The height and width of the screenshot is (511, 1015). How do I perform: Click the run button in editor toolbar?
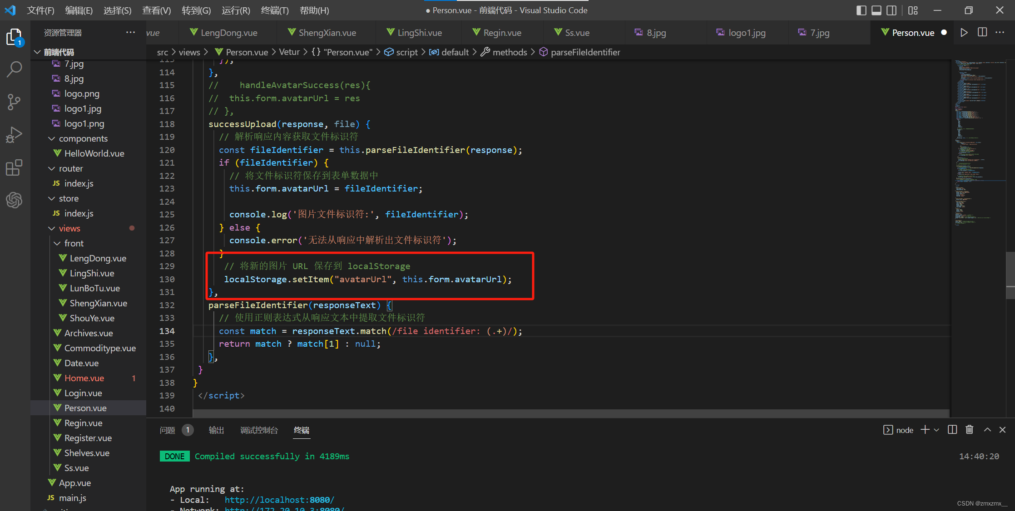[964, 33]
